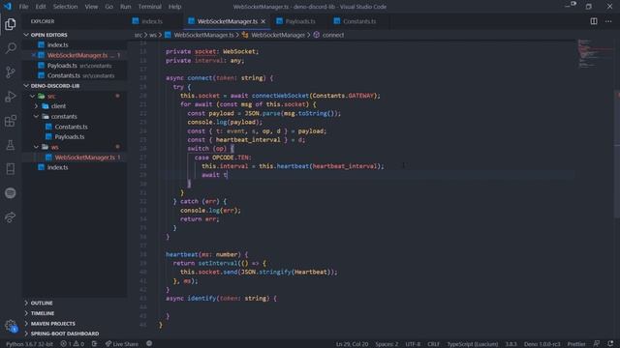Screen dimensions: 620x348
Task: Open the Source Control view
Action: point(11,72)
